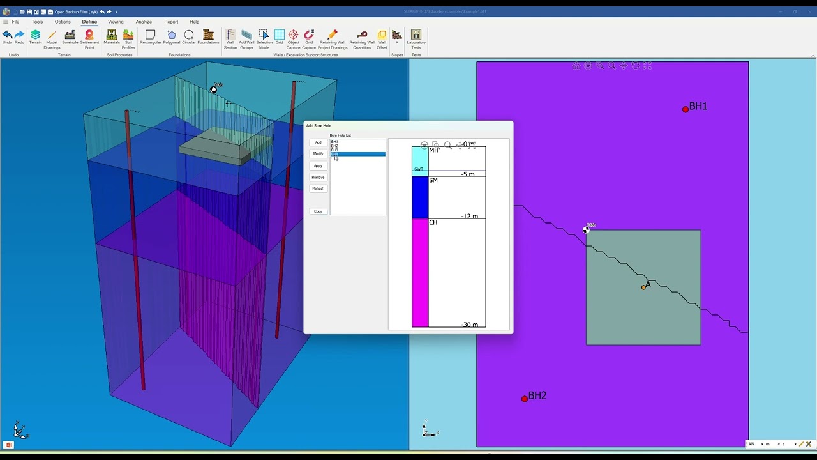Click the Undo icon in ribbon
Image resolution: width=817 pixels, height=460 pixels.
[7, 38]
